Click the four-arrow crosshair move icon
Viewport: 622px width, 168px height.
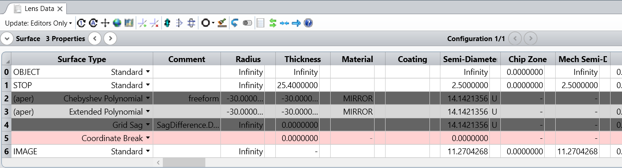click(x=105, y=23)
